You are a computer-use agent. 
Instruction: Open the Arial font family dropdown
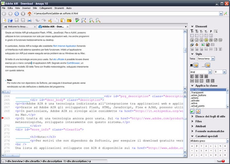click(210, 72)
